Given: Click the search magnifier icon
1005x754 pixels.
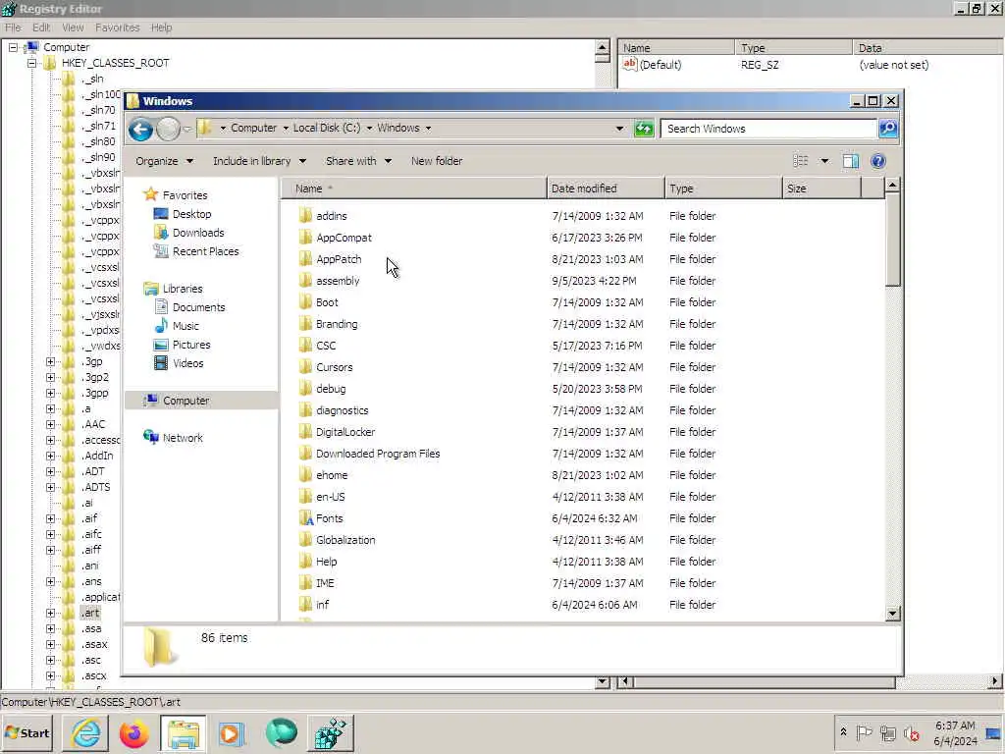Looking at the screenshot, I should 888,129.
